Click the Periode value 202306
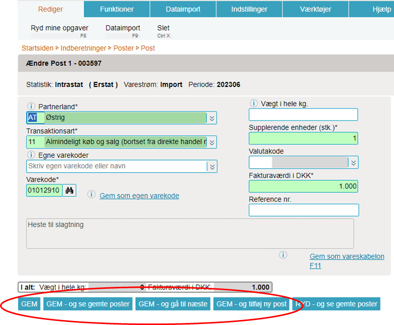The height and width of the screenshot is (325, 394). (x=228, y=84)
